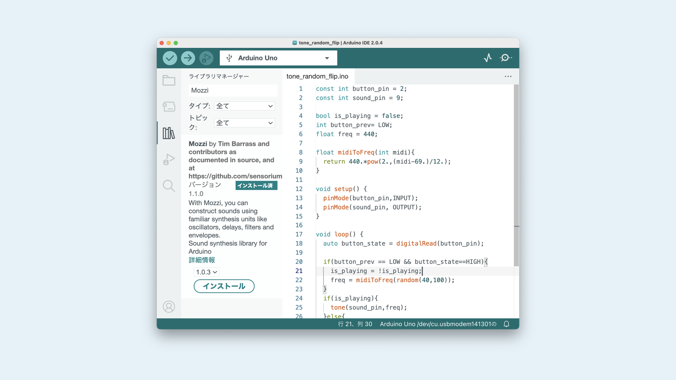
Task: Open the Boards Manager sidebar icon
Action: click(169, 107)
